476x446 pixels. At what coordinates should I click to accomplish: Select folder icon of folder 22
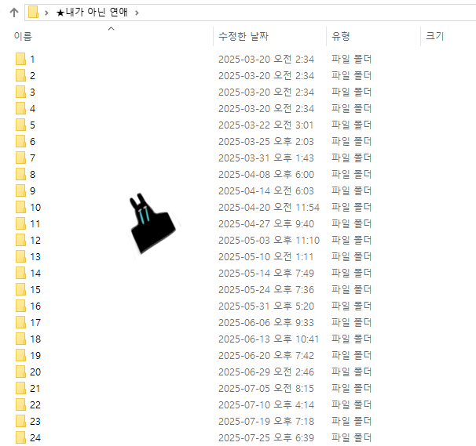click(x=20, y=404)
